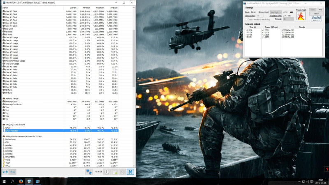Select the Bus Clock row
This screenshot has width=329, height=185.
(x=60, y=29)
